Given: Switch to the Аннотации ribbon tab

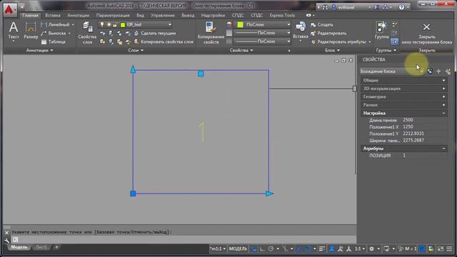Looking at the screenshot, I should pyautogui.click(x=78, y=15).
